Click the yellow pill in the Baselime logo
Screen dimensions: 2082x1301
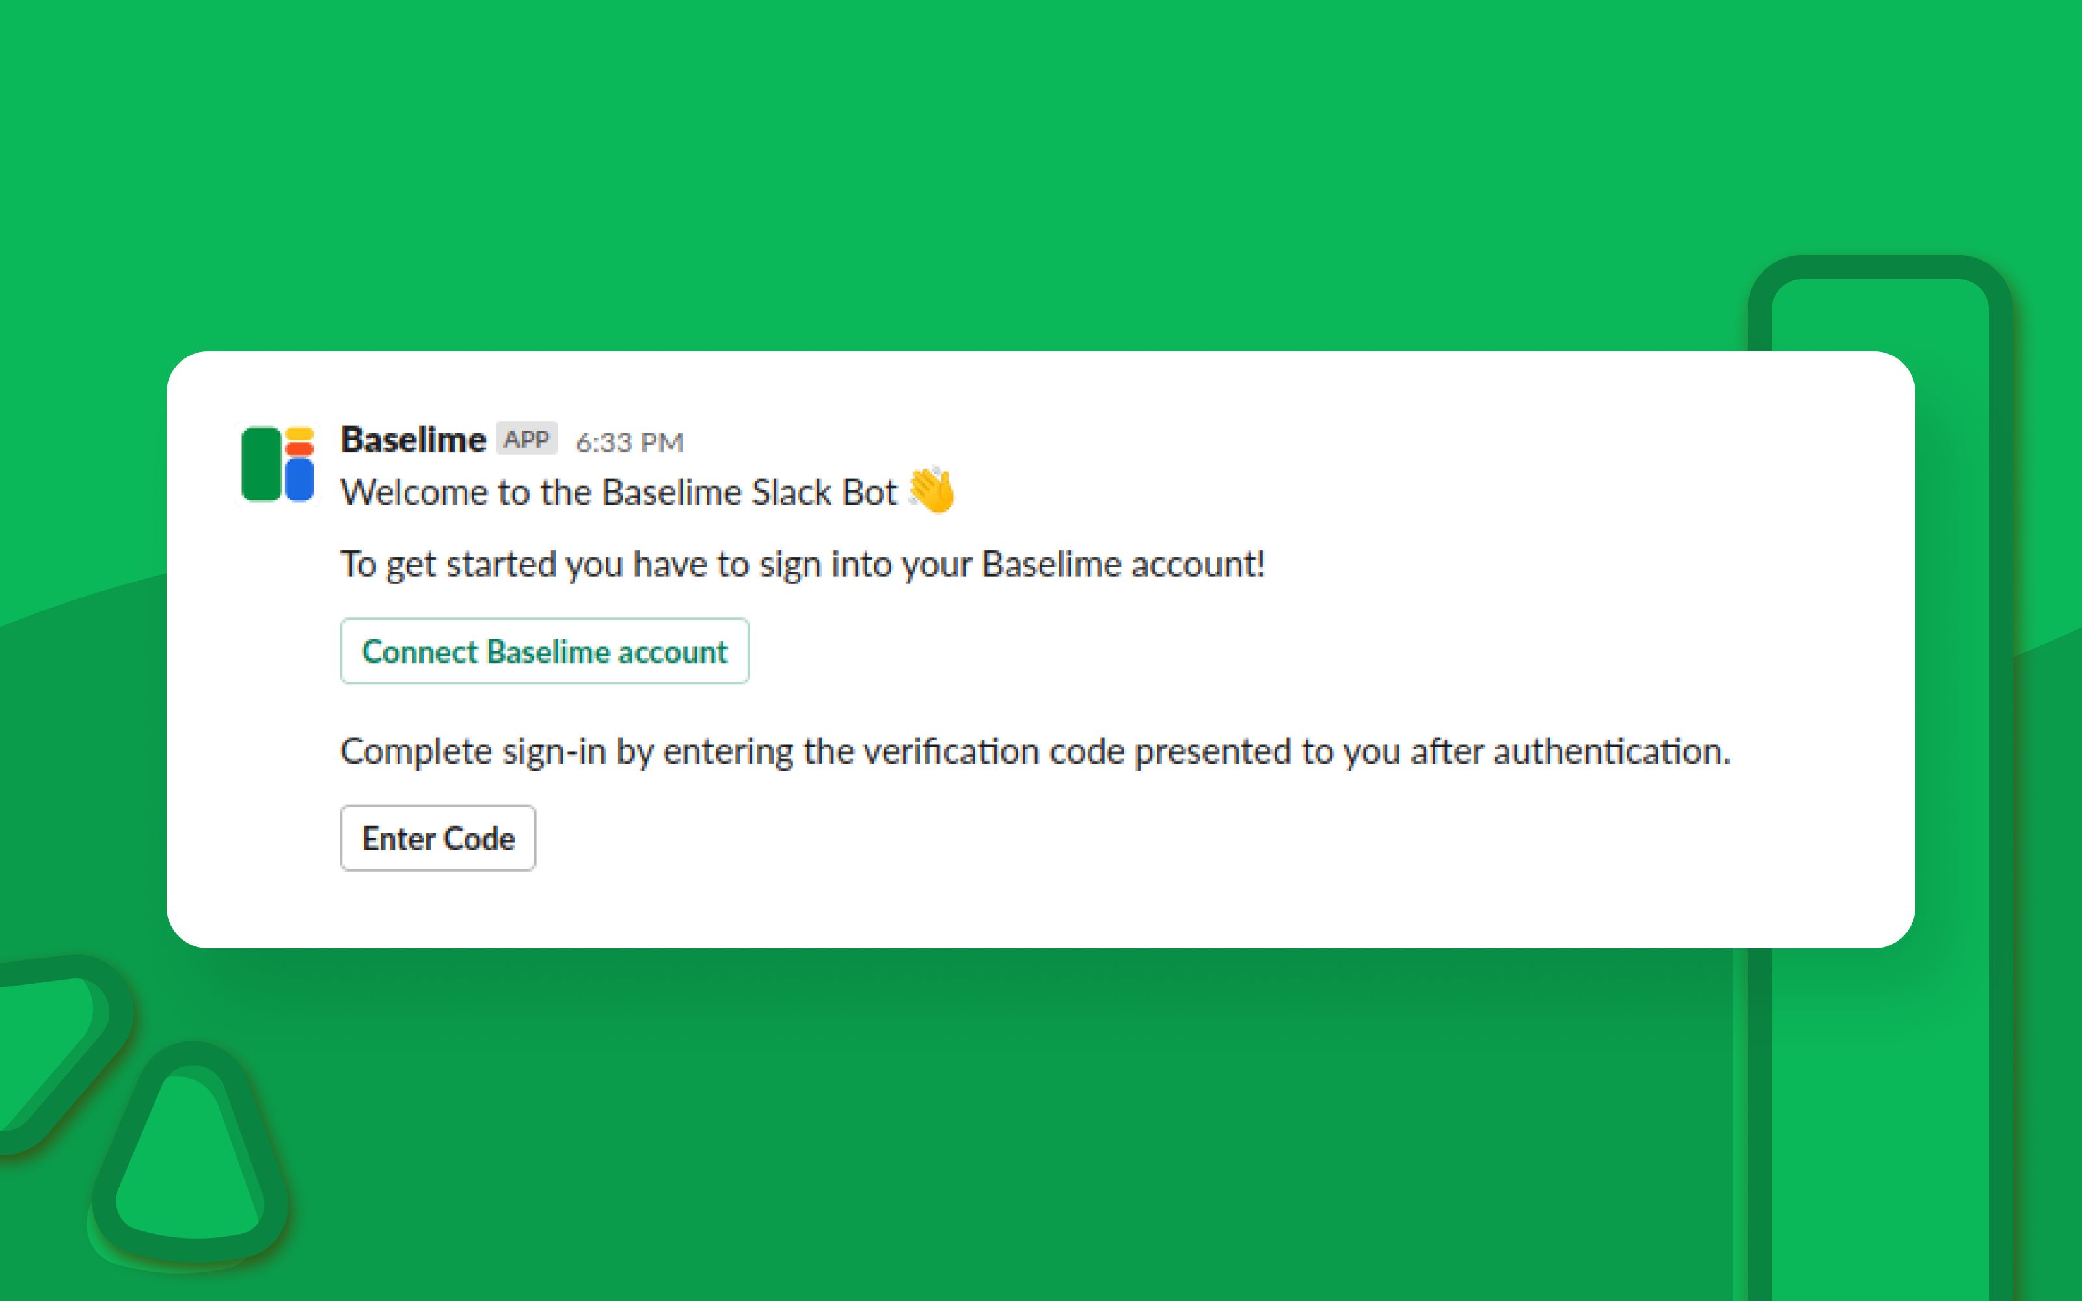tap(299, 434)
